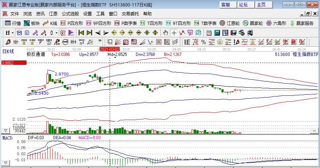Image resolution: width=320 pixels, height=168 pixels.
Task: Select the zigzag line drawing tool
Action: click(x=150, y=42)
